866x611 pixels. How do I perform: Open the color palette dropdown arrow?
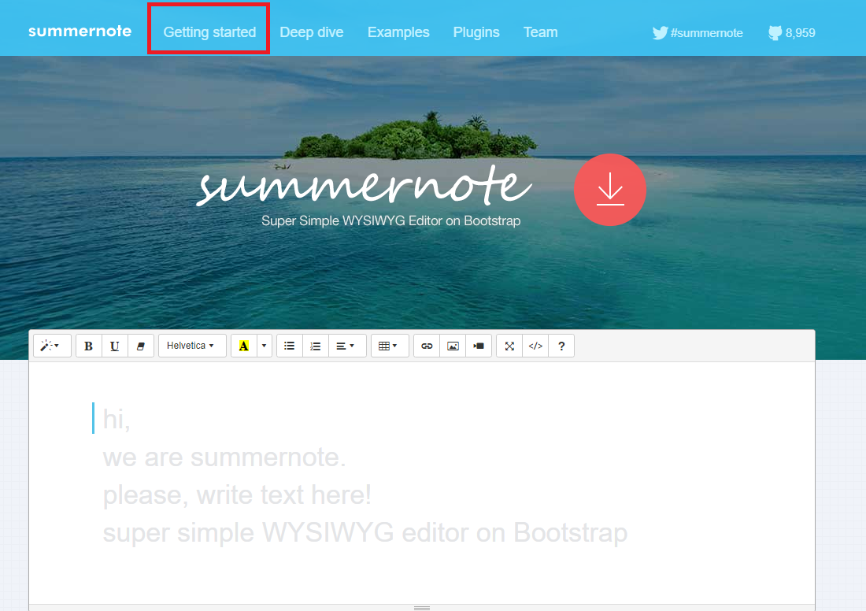[264, 346]
